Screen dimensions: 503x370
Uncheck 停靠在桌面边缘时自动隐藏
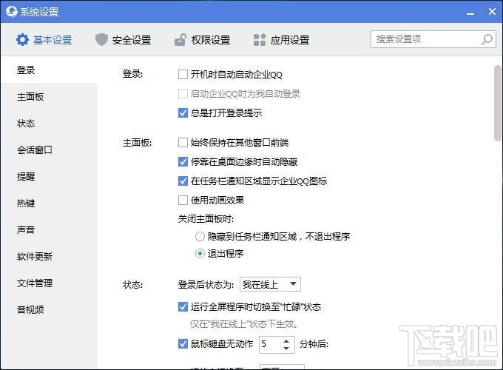pos(183,162)
